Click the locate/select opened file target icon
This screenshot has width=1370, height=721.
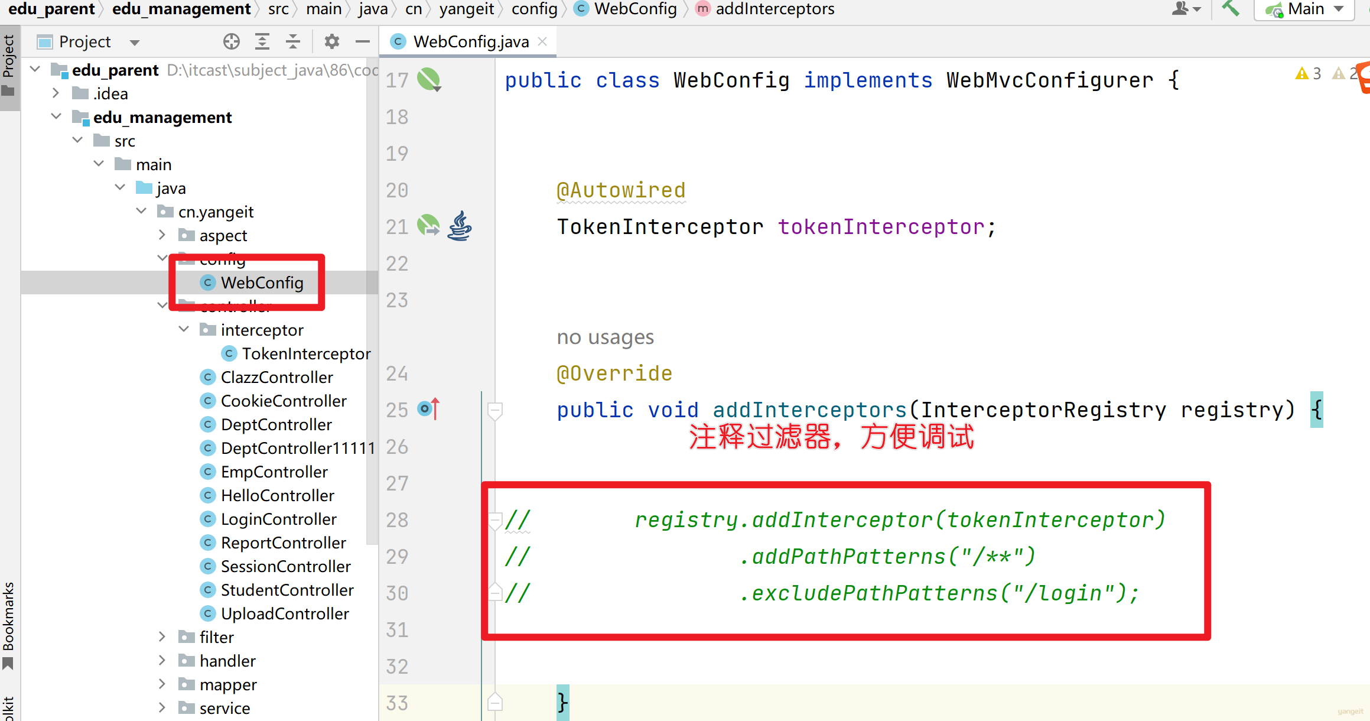232,42
